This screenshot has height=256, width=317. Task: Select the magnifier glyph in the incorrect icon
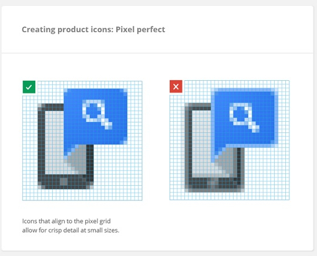tap(244, 117)
